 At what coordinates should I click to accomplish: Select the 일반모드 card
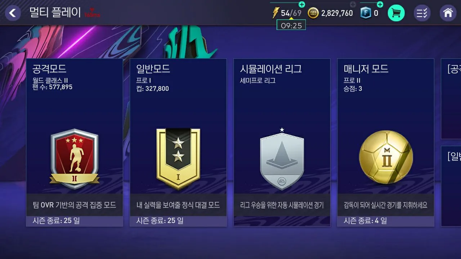coord(178,142)
